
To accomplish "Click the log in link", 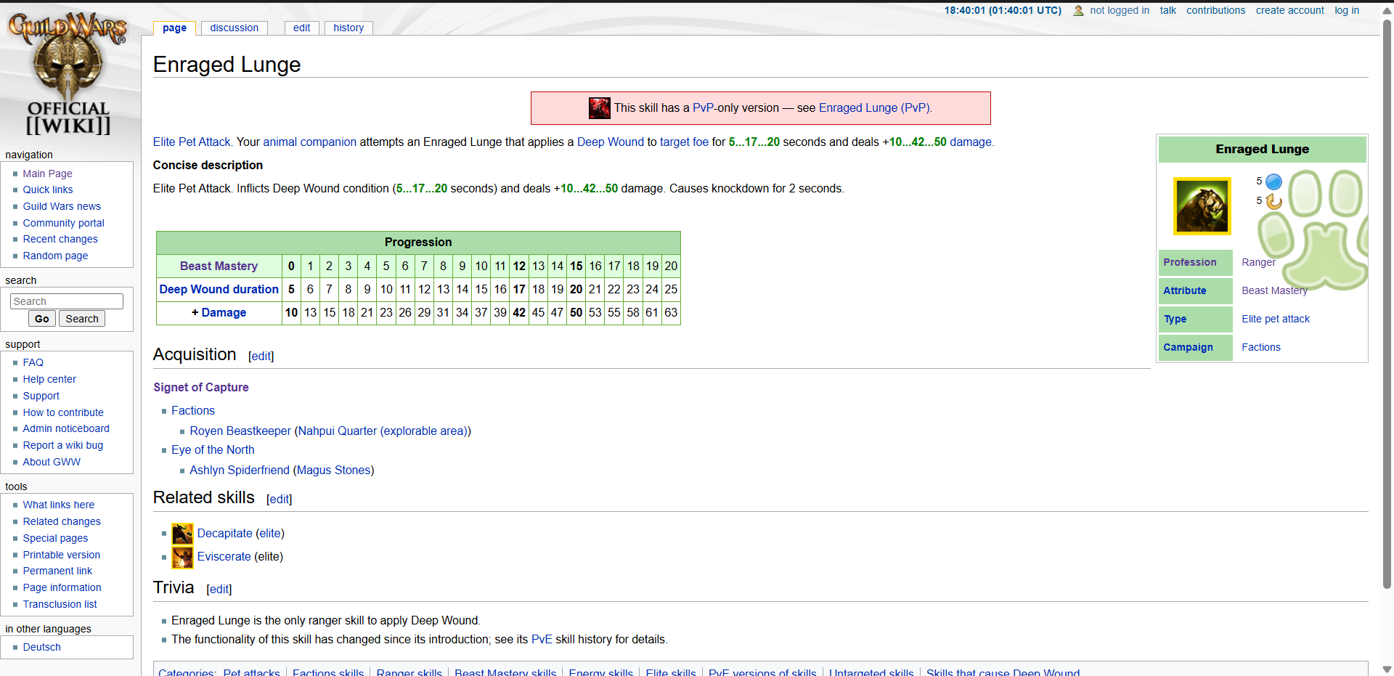I will click(x=1347, y=10).
